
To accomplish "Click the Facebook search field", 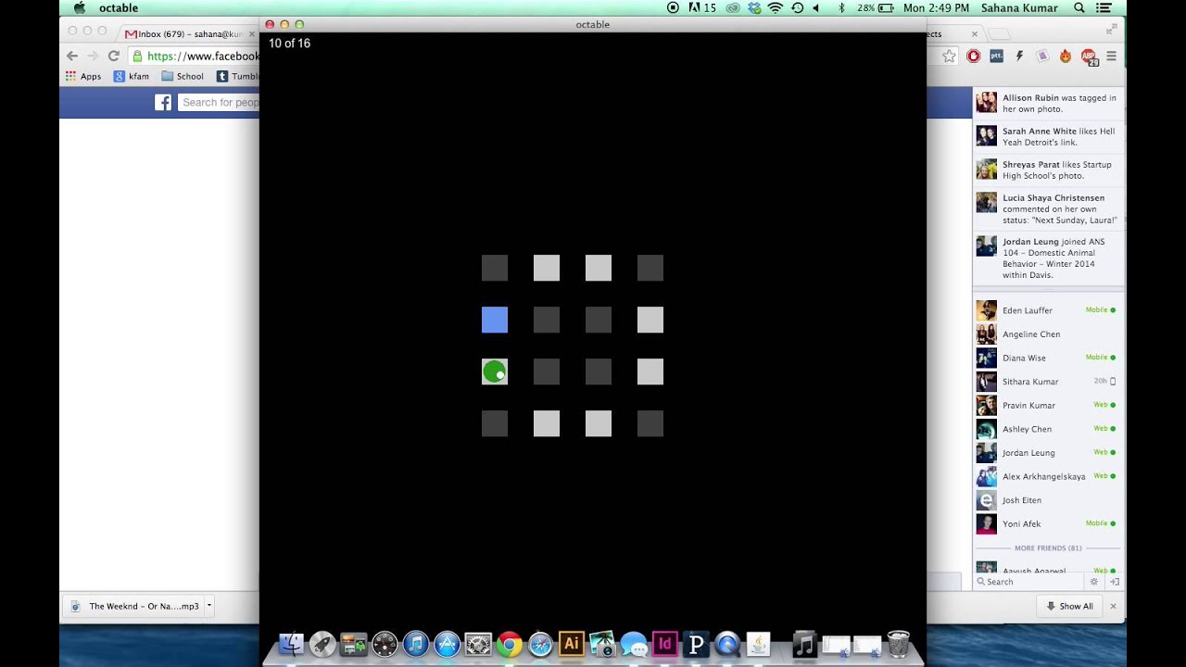I will [219, 102].
